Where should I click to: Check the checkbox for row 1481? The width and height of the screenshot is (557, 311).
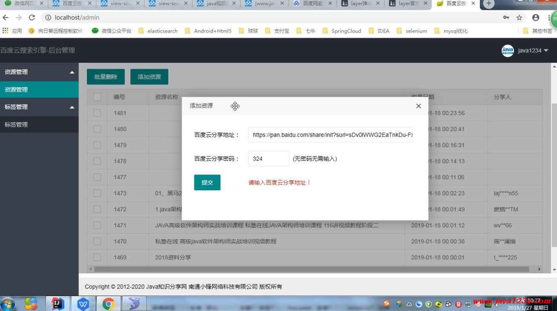pos(97,113)
